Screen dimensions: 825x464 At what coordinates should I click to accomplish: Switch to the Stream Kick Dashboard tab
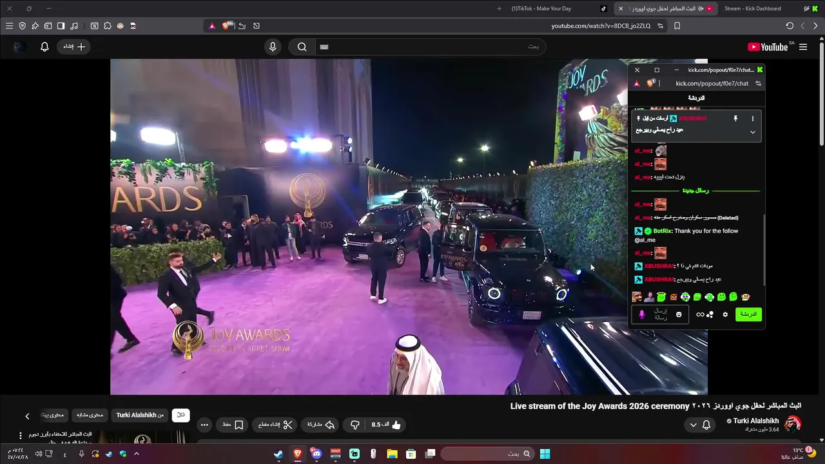coord(752,8)
